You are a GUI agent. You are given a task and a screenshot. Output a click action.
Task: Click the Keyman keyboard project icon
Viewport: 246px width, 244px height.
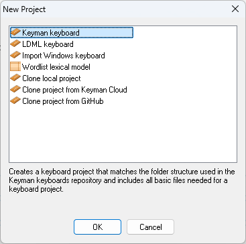15,32
